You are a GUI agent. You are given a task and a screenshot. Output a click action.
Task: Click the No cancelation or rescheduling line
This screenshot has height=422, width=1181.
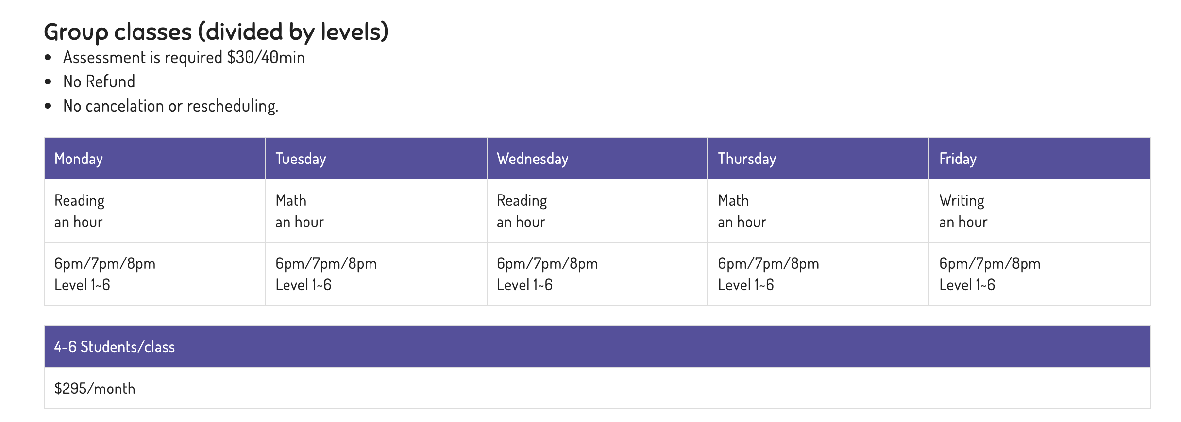tap(171, 106)
